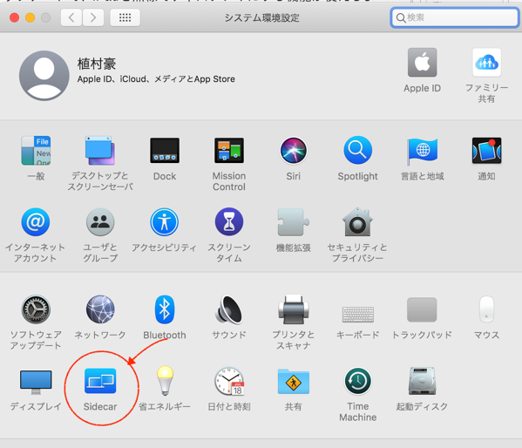Viewport: 522px width, 448px height.
Task: Click the yellow minimize window button
Action: [30, 17]
